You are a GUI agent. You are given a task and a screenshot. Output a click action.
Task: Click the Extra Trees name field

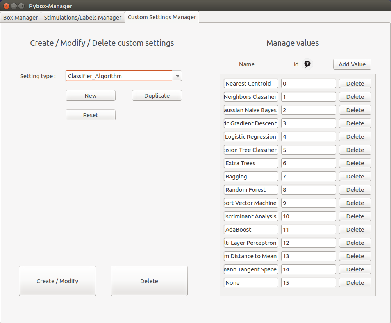[251, 163]
